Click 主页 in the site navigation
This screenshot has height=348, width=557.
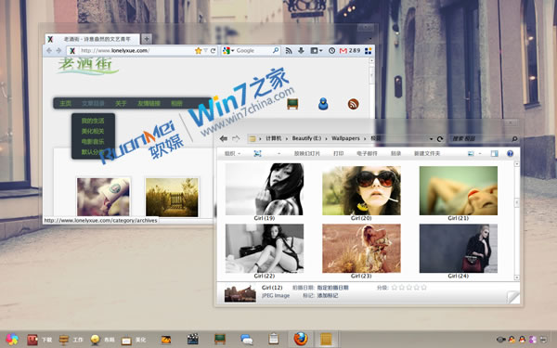(65, 103)
